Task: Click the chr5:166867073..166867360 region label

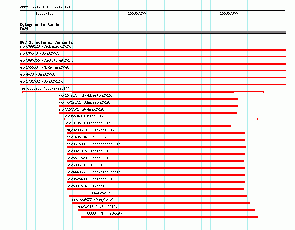Action: point(45,7)
